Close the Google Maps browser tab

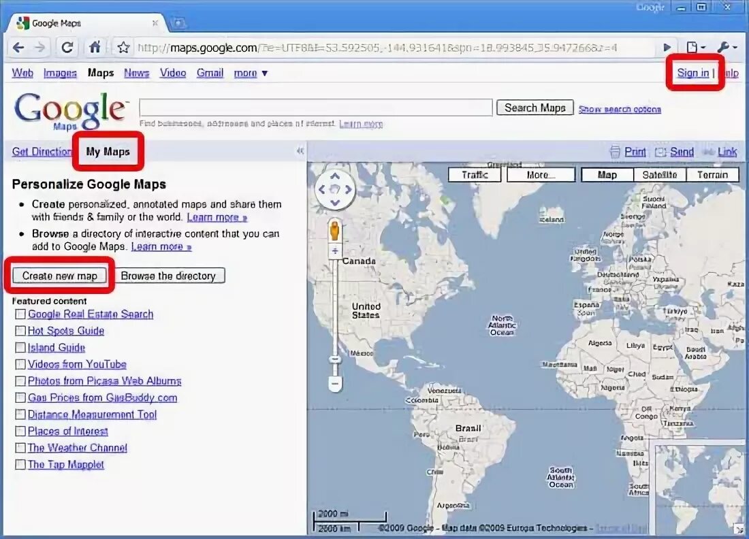pos(155,23)
